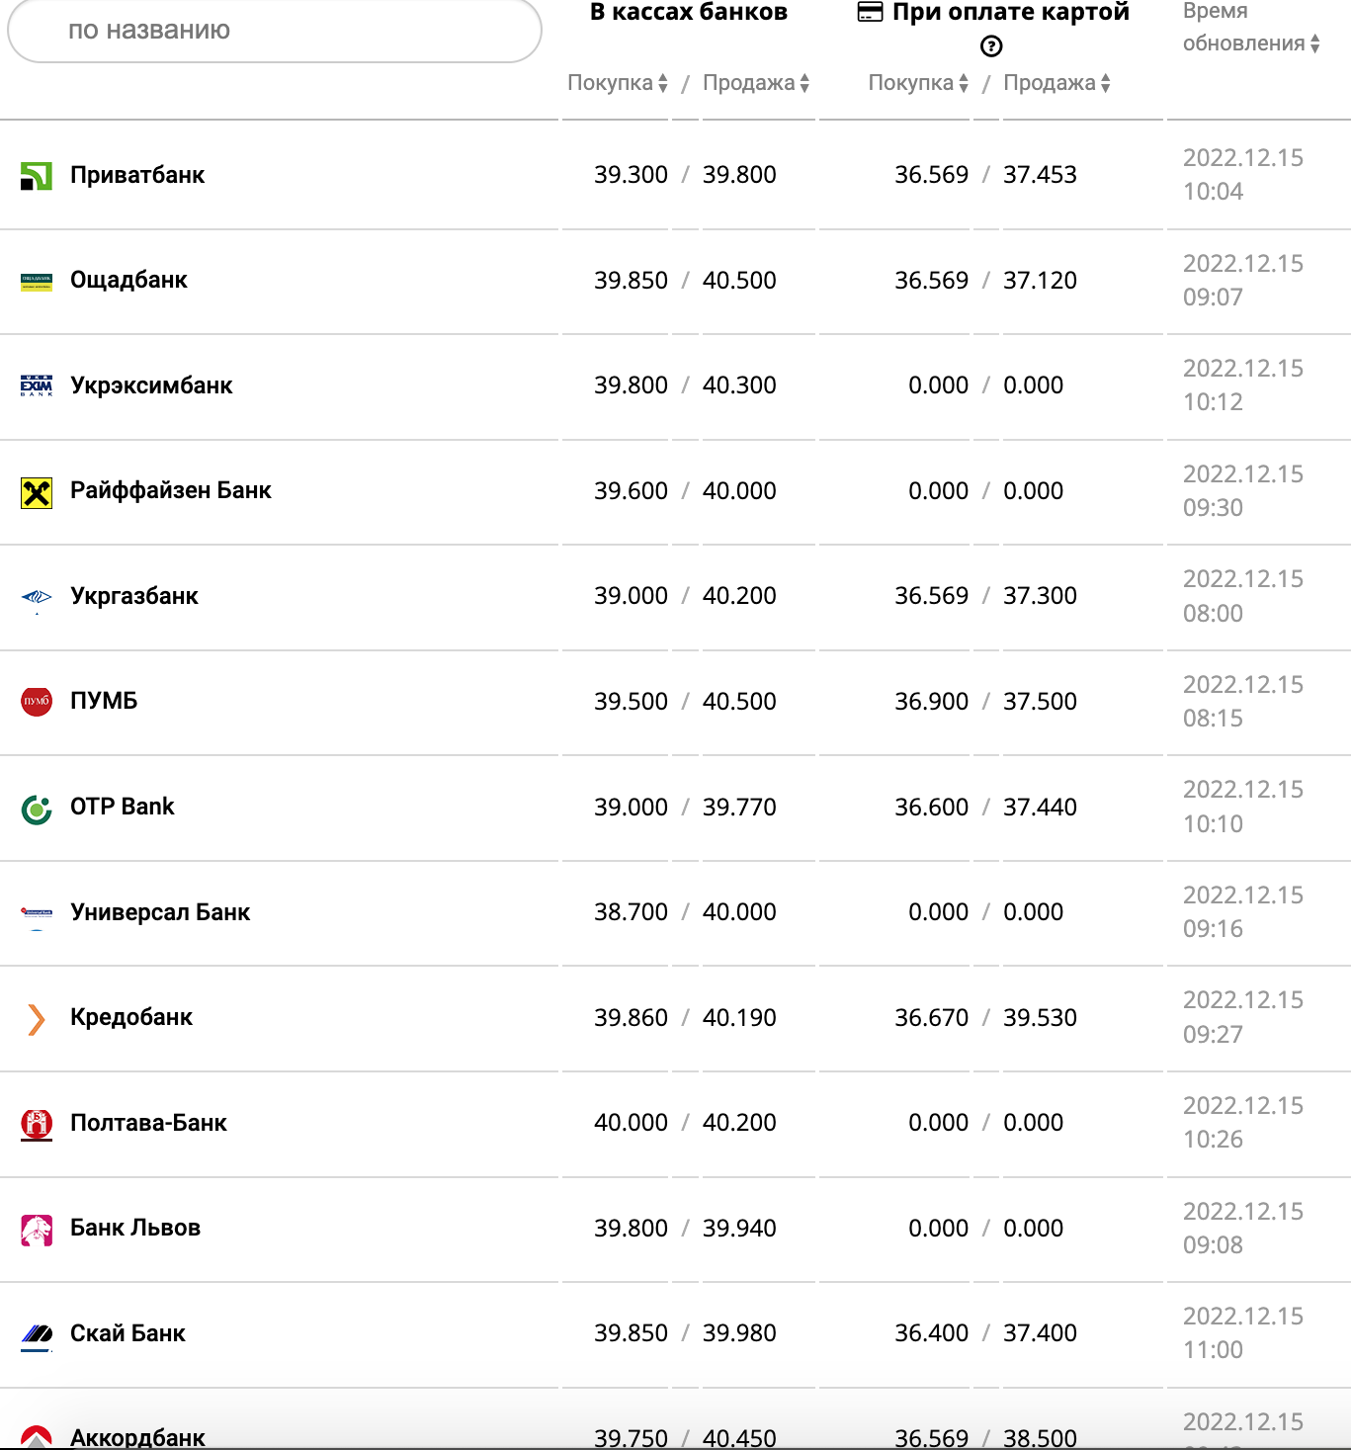Open the Укргазбанк bank link
1351x1450 pixels.
(134, 596)
